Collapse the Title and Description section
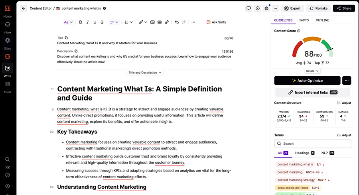This screenshot has height=195, width=359. (145, 73)
